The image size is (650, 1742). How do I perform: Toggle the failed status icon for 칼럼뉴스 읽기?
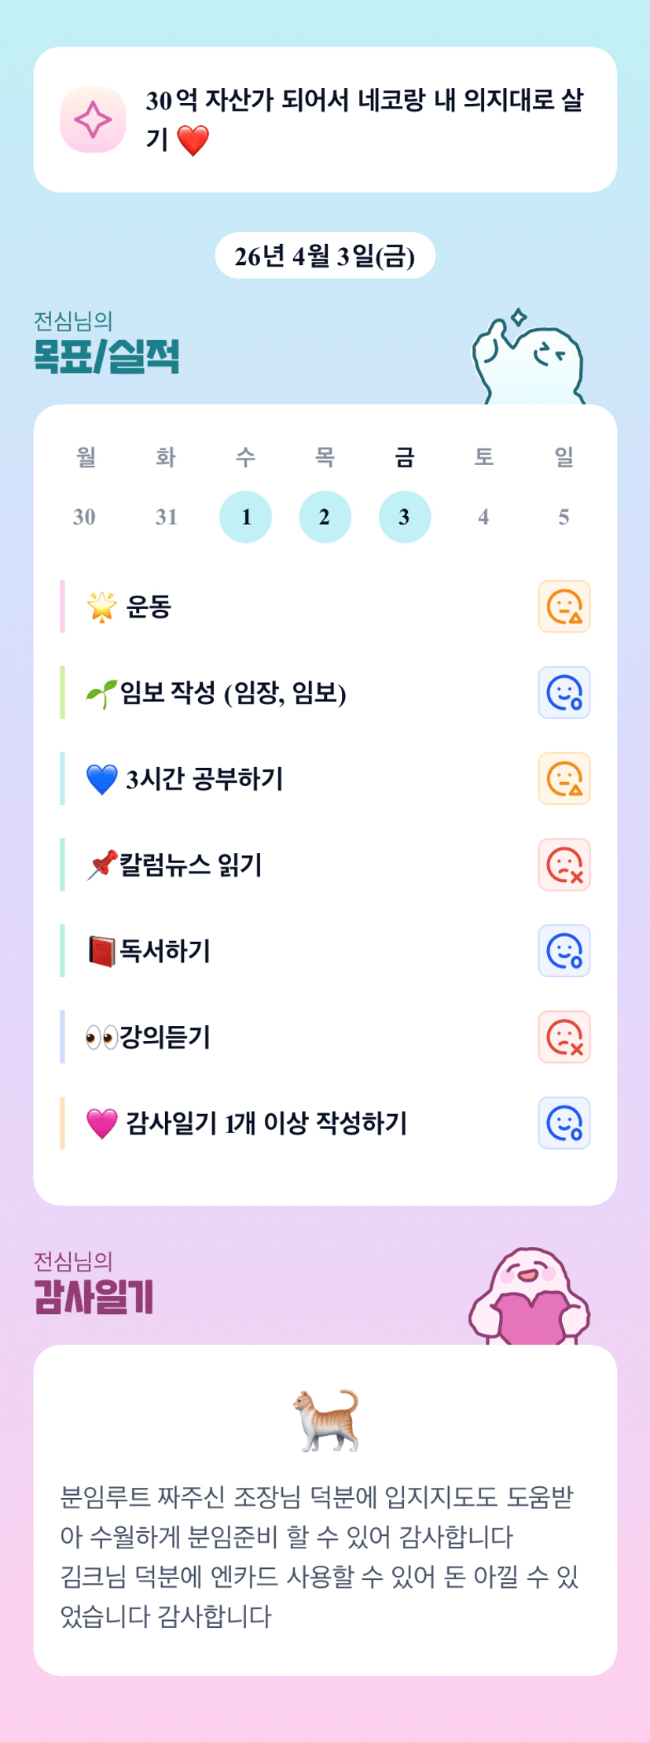point(564,865)
